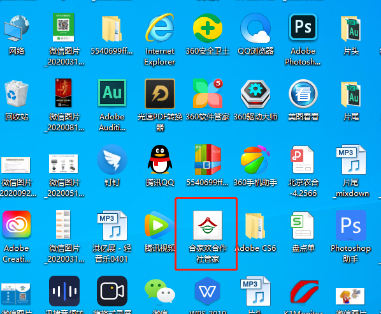
Task: Open 360软件管家
Action: 208,93
